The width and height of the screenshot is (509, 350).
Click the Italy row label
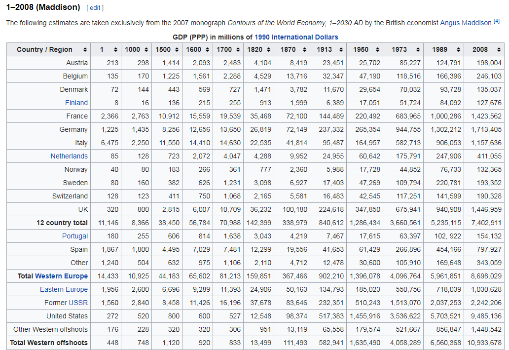pyautogui.click(x=81, y=143)
